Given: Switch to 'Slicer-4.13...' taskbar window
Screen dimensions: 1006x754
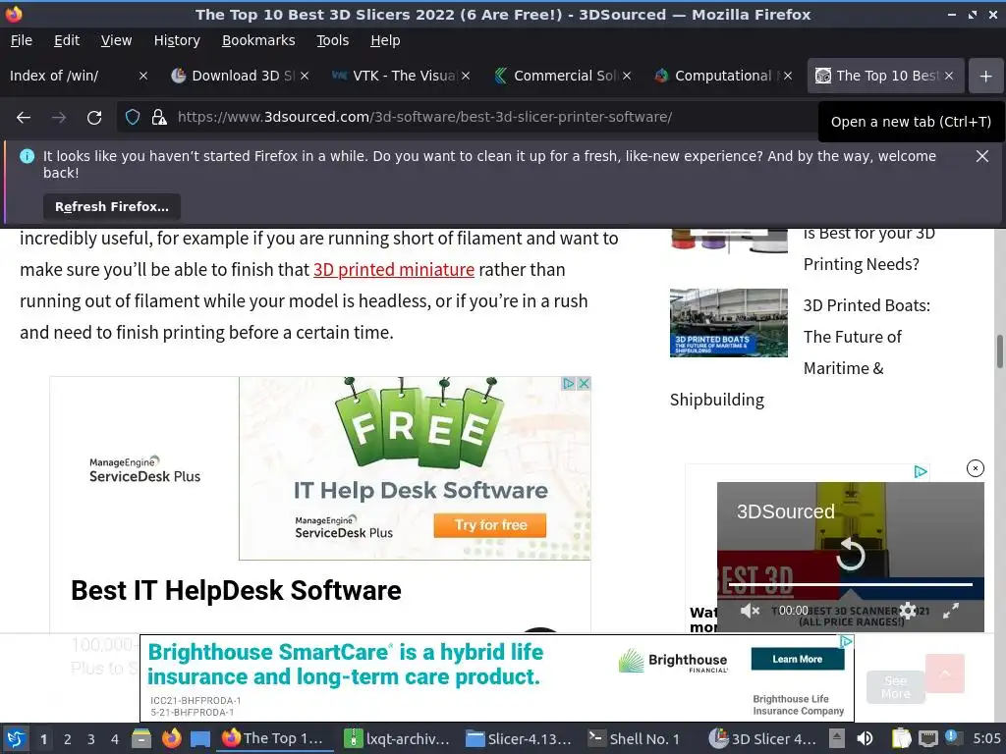Looking at the screenshot, I should click(x=520, y=738).
